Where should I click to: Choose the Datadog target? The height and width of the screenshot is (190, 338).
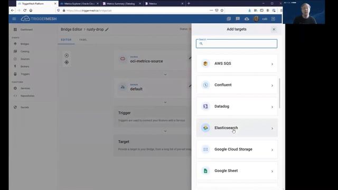tap(237, 107)
